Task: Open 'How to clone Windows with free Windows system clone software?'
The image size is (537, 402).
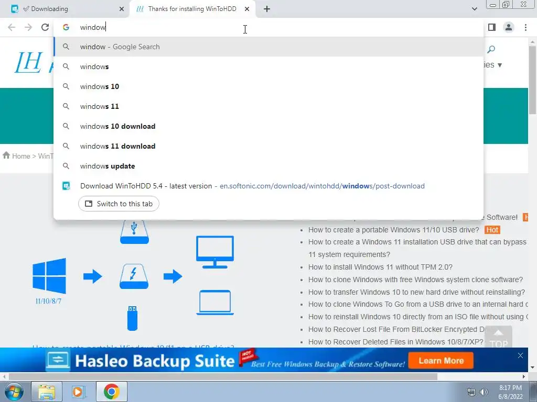Action: pos(415,280)
